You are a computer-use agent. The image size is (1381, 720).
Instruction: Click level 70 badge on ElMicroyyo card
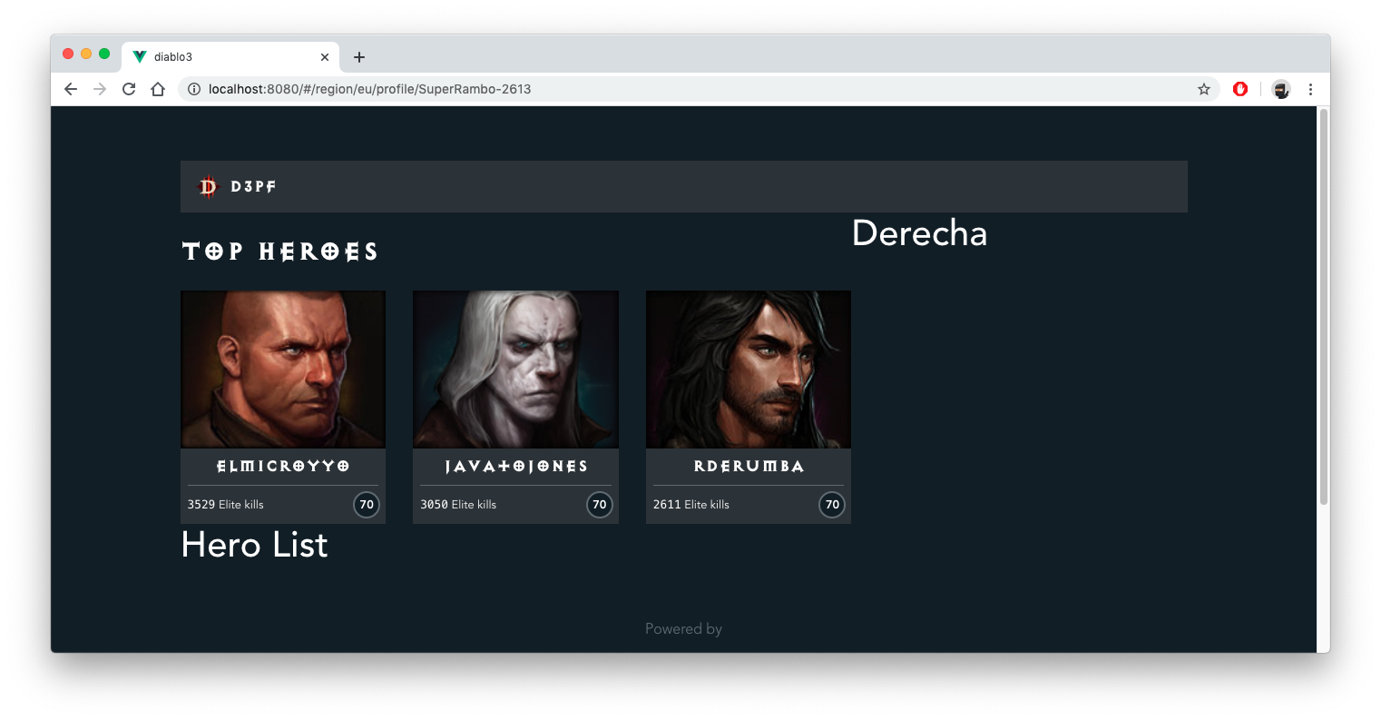(367, 505)
